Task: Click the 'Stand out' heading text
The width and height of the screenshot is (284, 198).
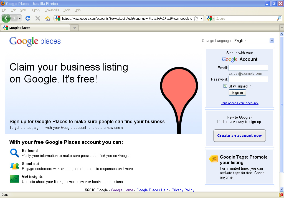Action: click(31, 164)
